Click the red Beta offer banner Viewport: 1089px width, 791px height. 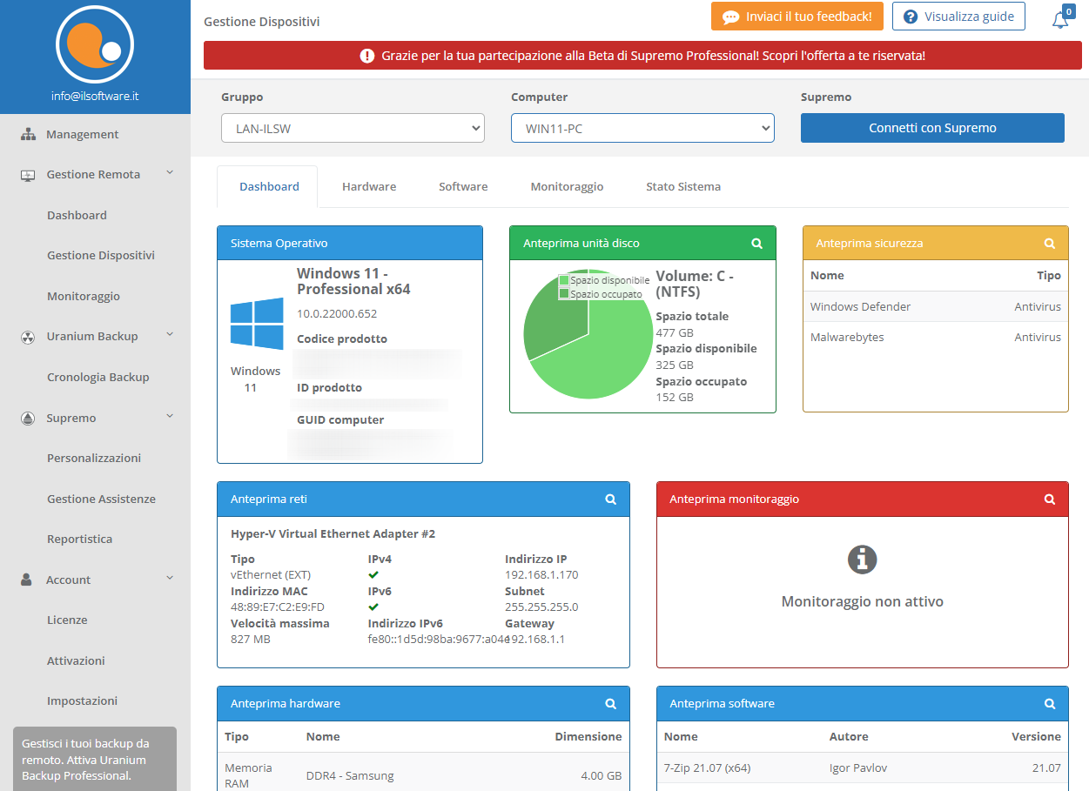point(642,56)
